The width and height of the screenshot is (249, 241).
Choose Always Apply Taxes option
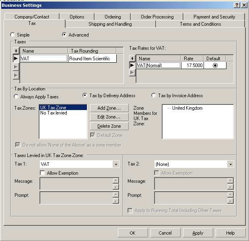point(16,97)
